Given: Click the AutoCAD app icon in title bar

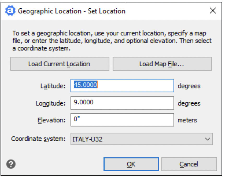Looking at the screenshot, I should point(10,11).
